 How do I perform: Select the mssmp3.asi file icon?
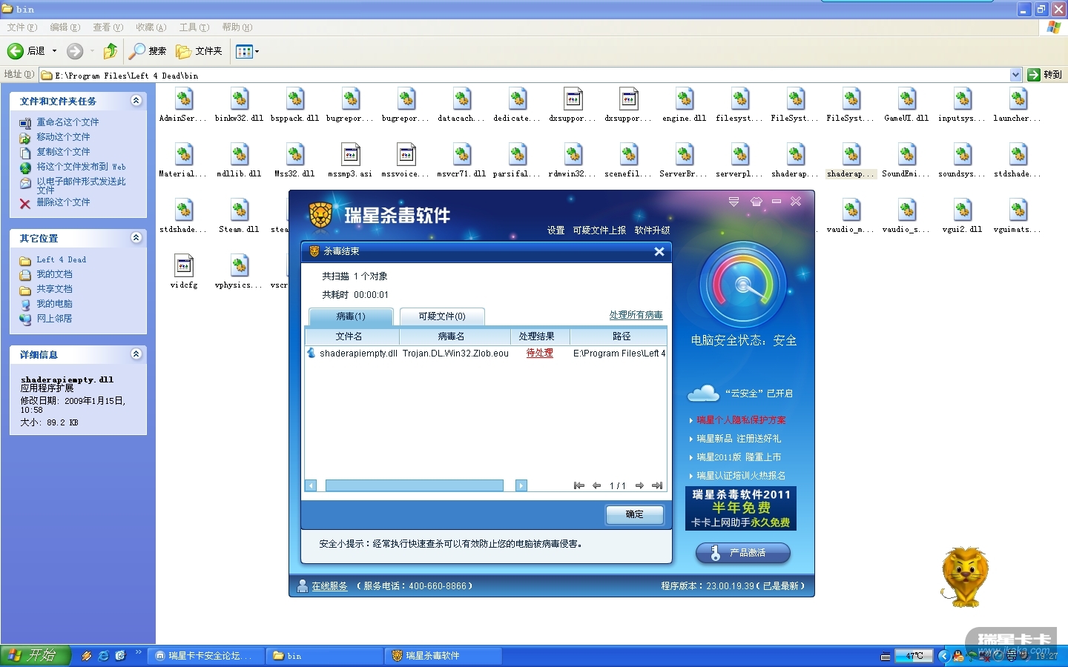tap(351, 154)
